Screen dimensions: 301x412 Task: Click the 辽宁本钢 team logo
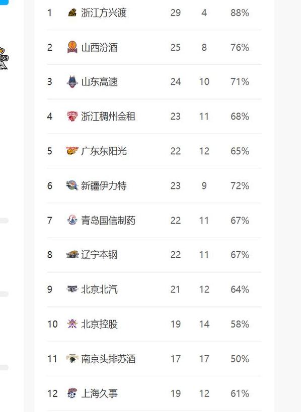pos(71,255)
